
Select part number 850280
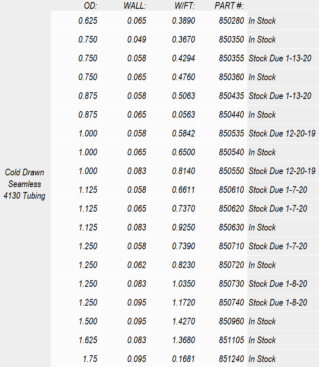click(231, 20)
